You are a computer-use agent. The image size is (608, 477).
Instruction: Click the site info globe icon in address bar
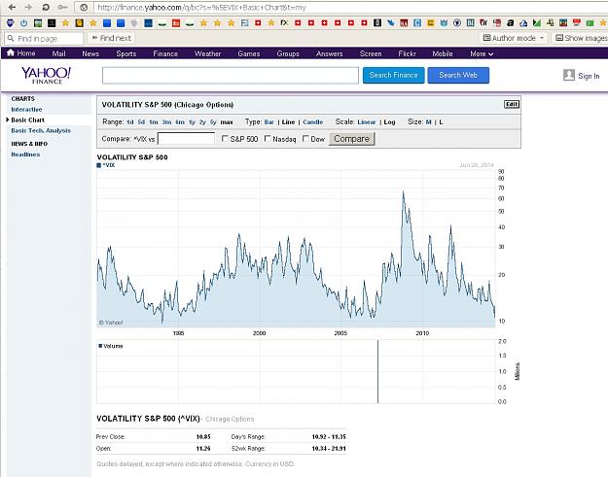[x=84, y=7]
